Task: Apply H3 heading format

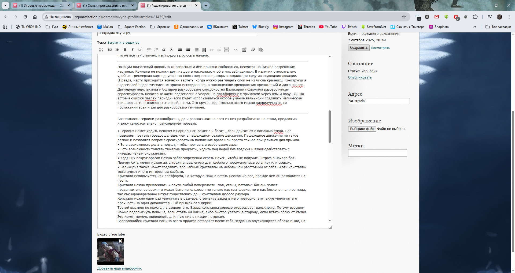Action: [110, 50]
